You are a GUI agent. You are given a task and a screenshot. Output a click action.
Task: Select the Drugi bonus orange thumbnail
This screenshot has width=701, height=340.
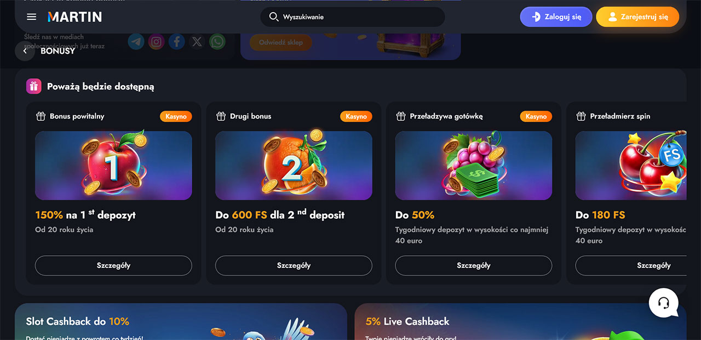click(x=294, y=165)
